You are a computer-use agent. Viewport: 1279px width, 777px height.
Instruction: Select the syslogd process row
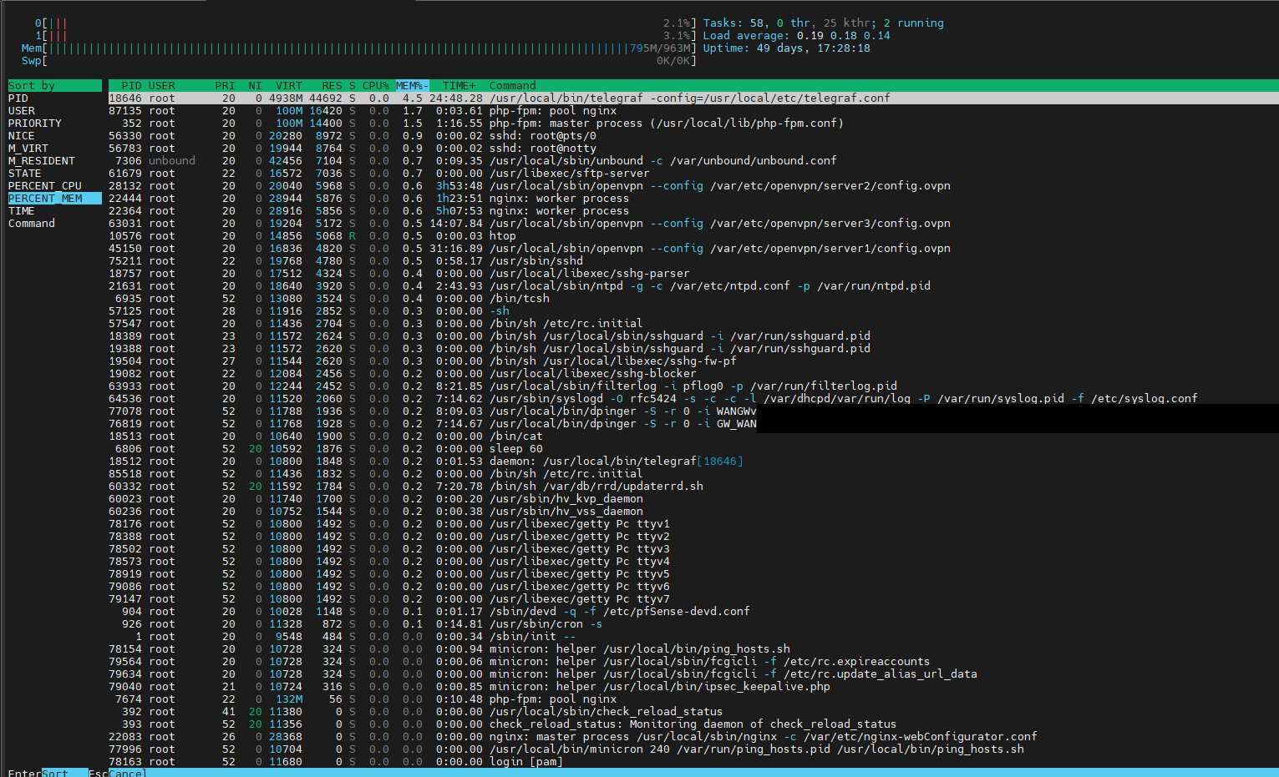(x=693, y=399)
